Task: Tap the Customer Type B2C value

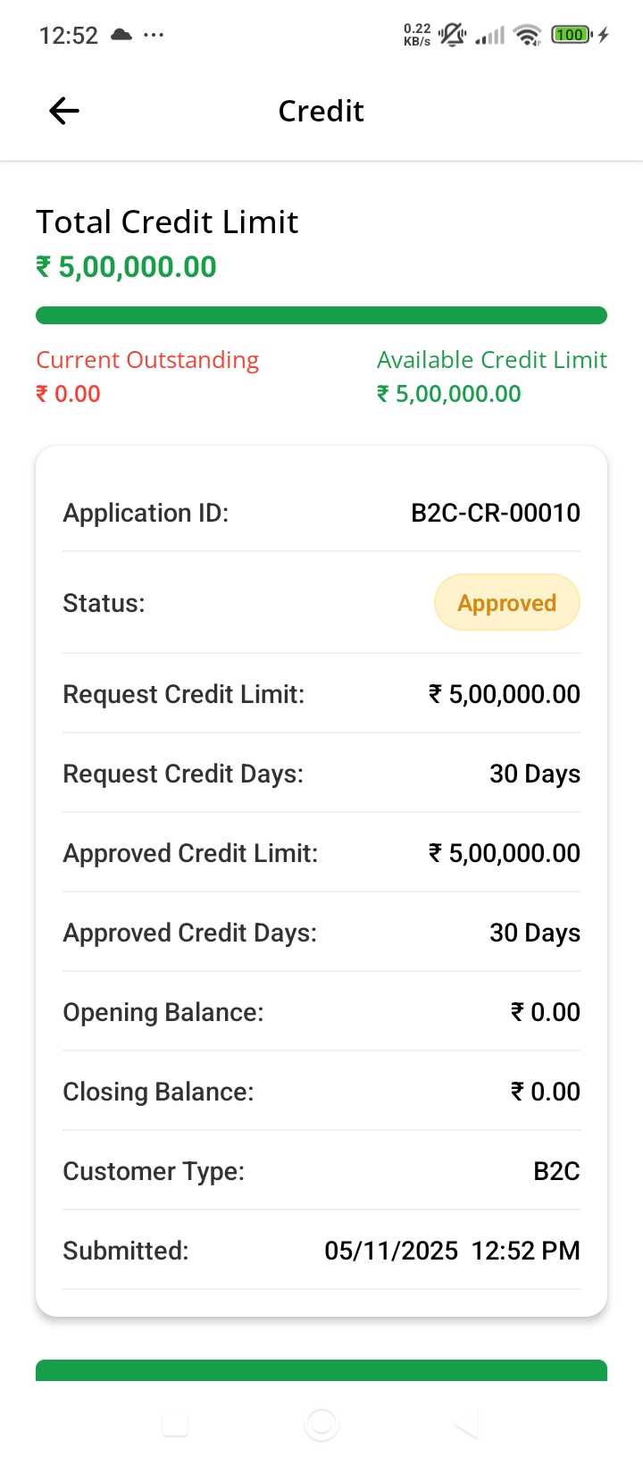Action: coord(556,1171)
